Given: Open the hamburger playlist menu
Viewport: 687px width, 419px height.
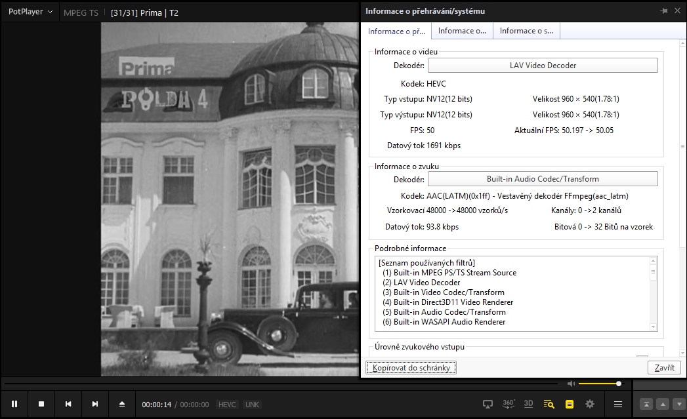Looking at the screenshot, I should pos(617,404).
